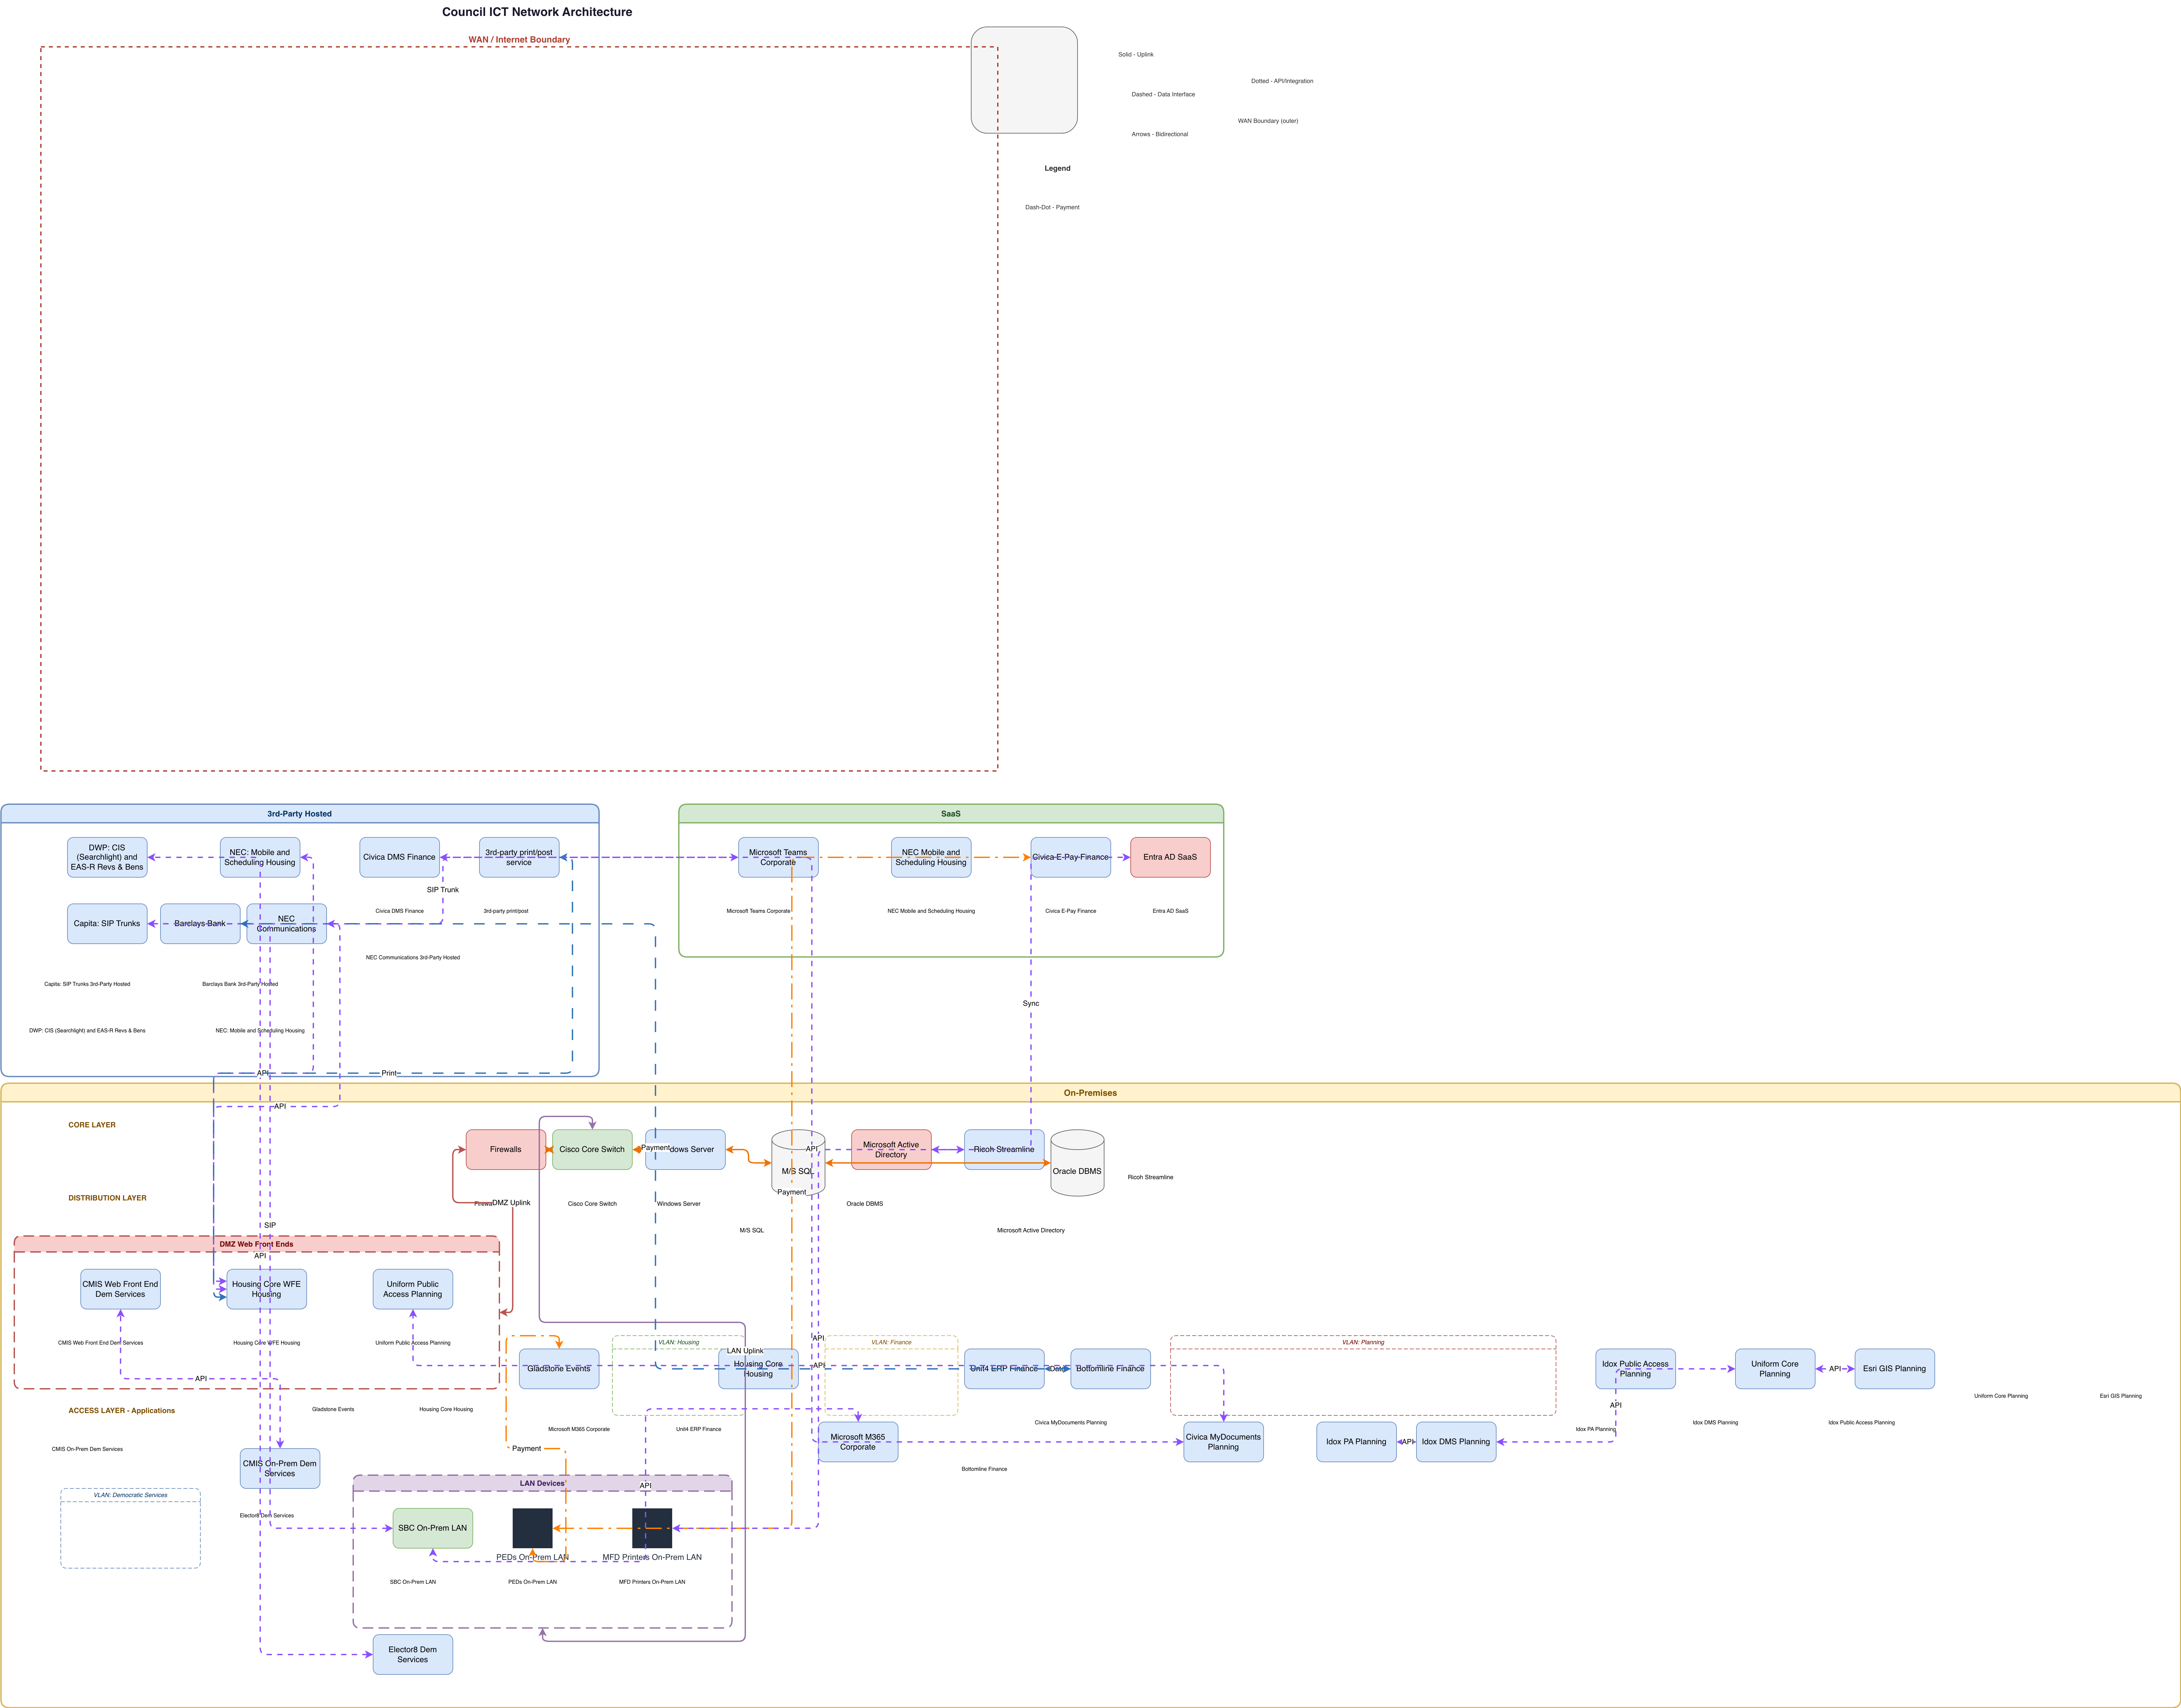
Task: Select the Barclays Bank node box
Action: pyautogui.click(x=200, y=924)
